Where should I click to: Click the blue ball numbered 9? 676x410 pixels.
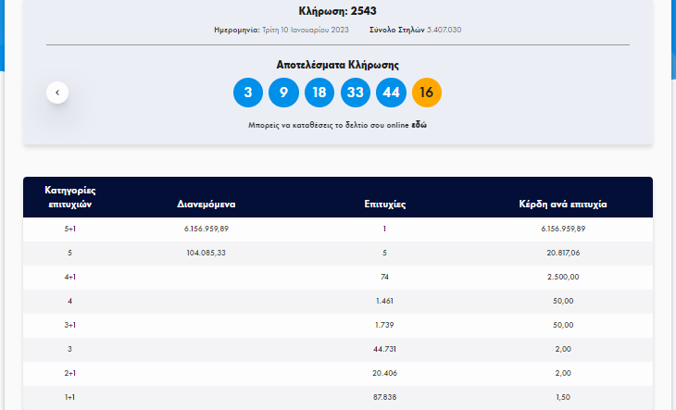coord(283,93)
